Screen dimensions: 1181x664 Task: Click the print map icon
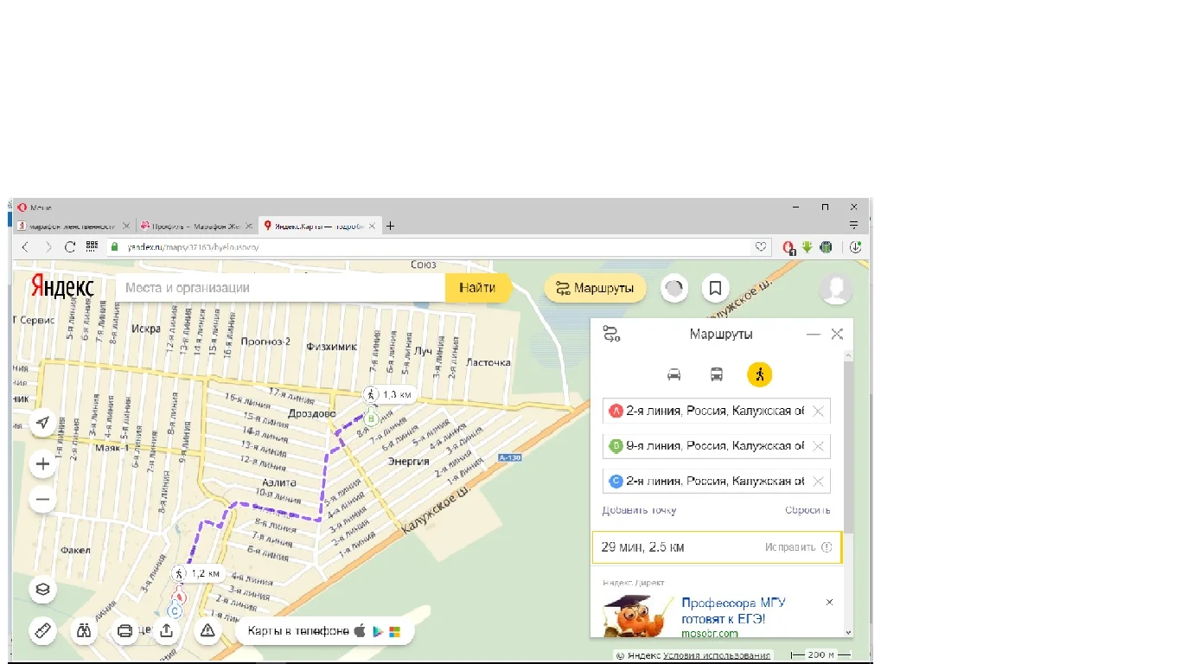point(124,630)
